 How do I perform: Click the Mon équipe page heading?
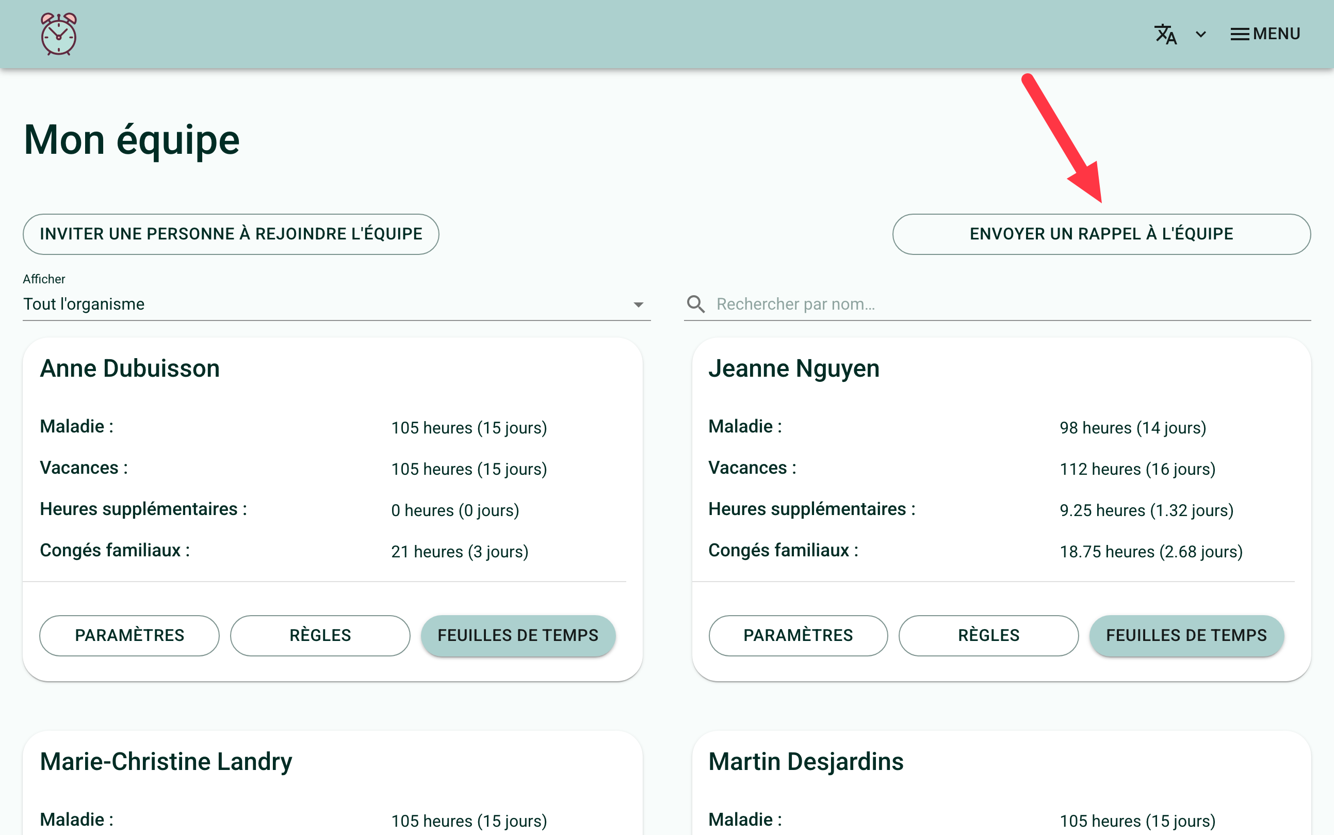[x=132, y=141]
